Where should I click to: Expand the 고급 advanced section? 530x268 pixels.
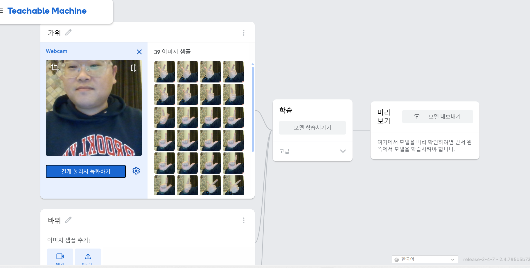pos(312,151)
